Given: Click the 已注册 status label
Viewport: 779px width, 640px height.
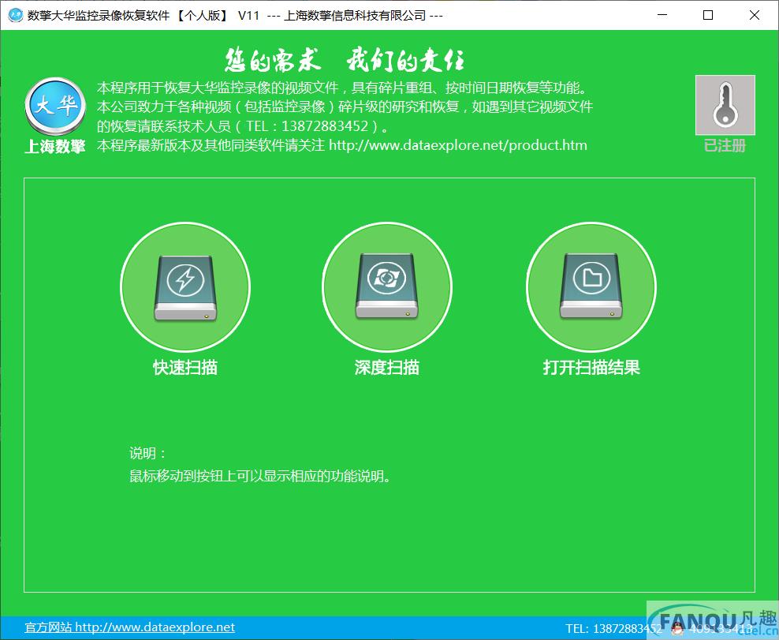Looking at the screenshot, I should click(x=725, y=146).
